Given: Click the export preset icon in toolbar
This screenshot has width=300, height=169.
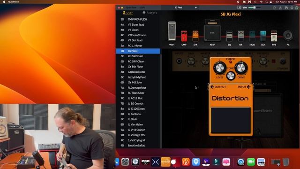Looking at the screenshot, I should click(281, 8).
